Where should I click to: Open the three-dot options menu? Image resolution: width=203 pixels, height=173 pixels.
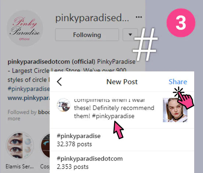point(139,17)
